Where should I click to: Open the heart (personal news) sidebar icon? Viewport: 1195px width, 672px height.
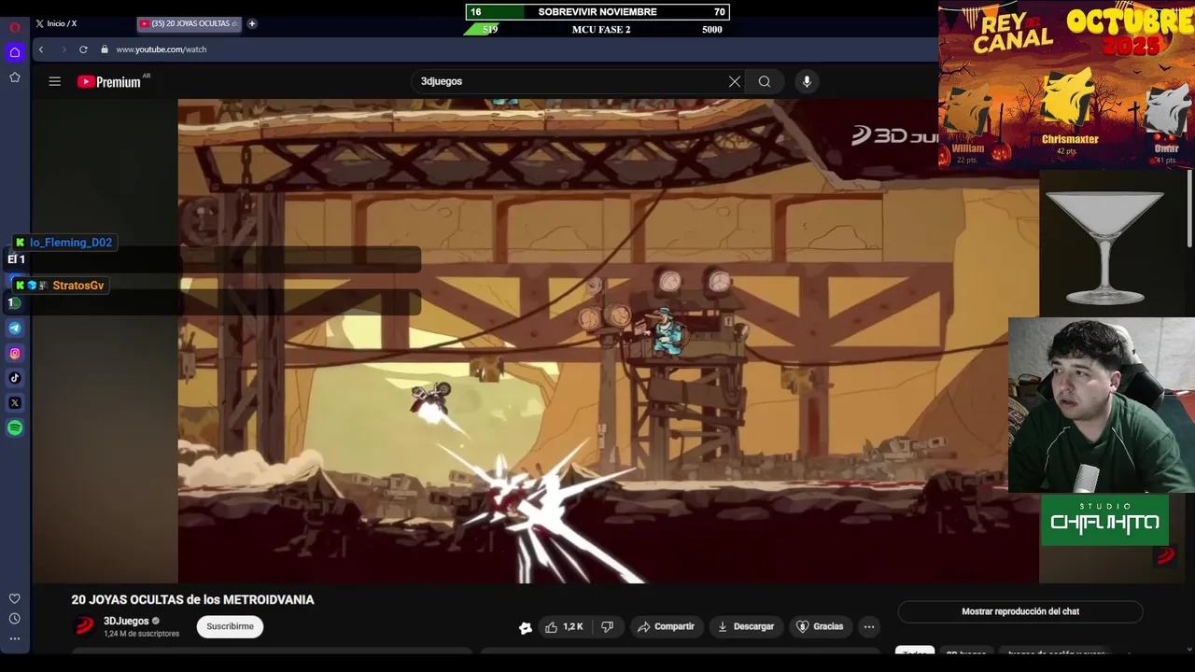14,598
